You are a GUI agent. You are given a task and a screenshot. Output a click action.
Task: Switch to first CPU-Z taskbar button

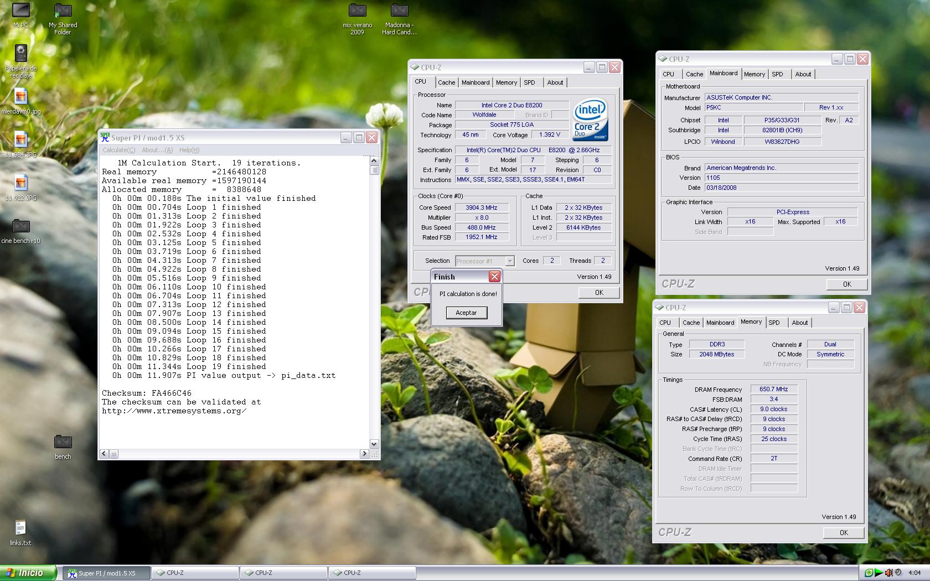point(195,573)
